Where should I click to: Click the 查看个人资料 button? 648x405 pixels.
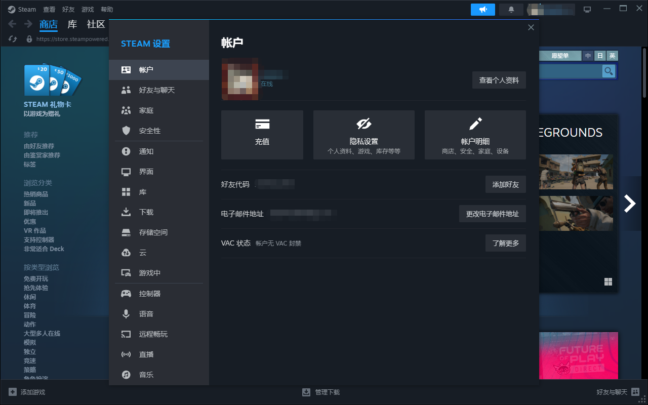pyautogui.click(x=499, y=80)
